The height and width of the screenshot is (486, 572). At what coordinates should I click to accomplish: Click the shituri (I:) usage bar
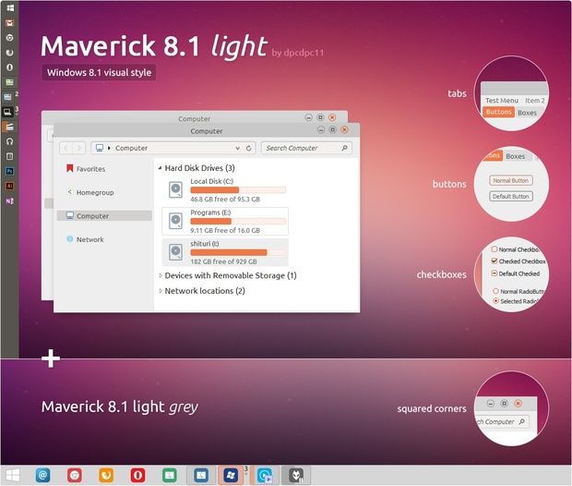[238, 252]
